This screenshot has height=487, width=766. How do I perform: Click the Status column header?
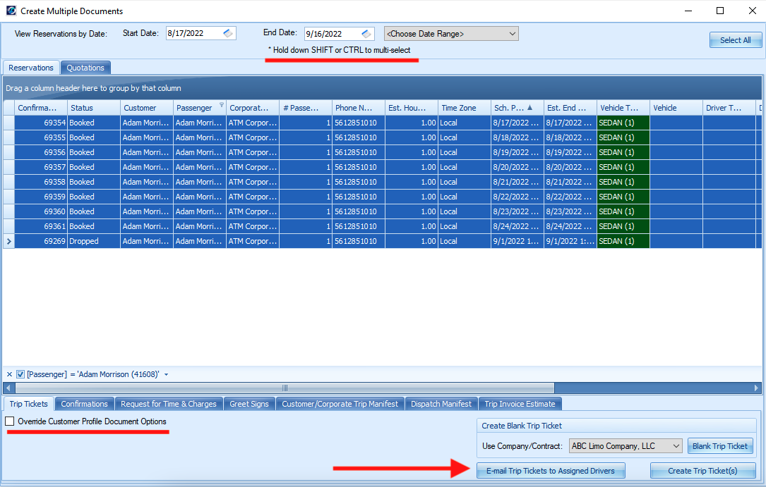click(94, 108)
